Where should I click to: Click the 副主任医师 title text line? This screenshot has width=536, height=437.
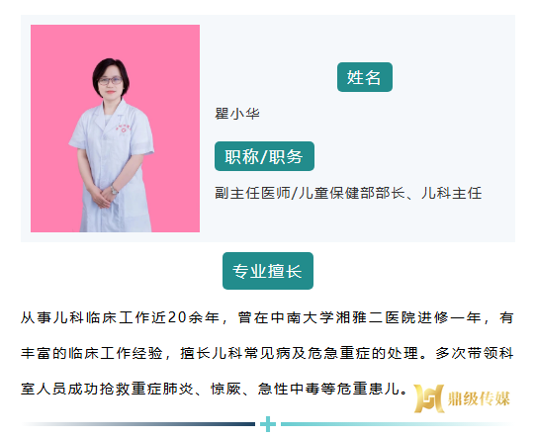[x=348, y=194]
